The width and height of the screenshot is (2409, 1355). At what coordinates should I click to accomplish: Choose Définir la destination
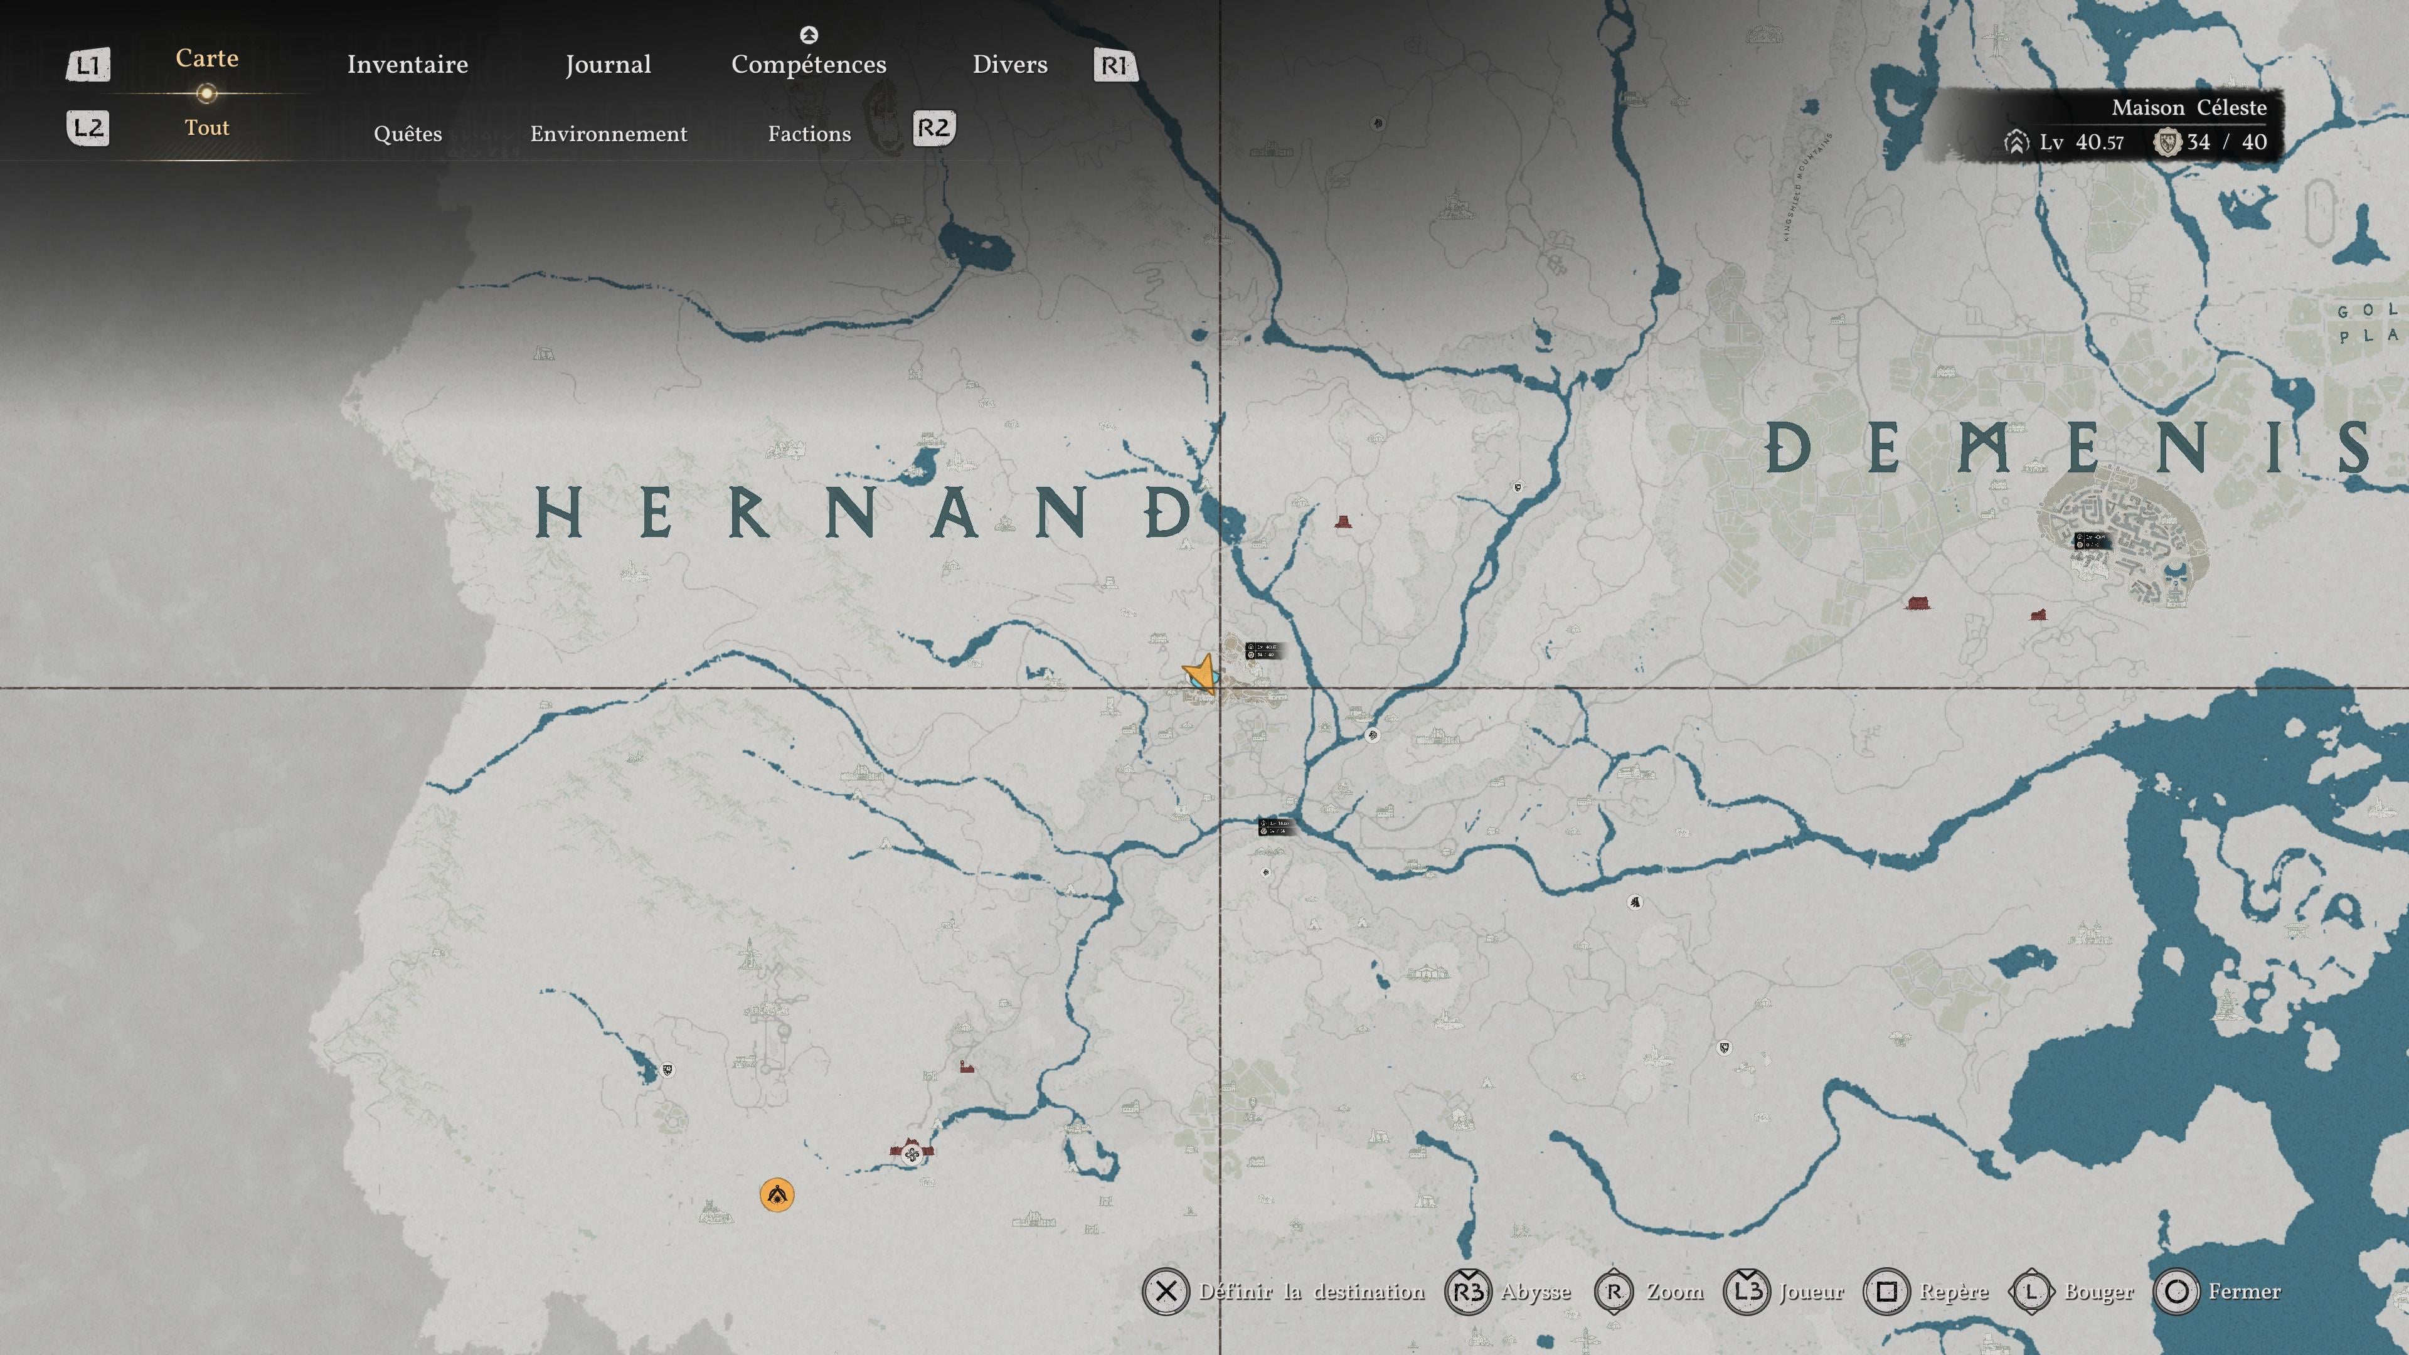[1312, 1292]
